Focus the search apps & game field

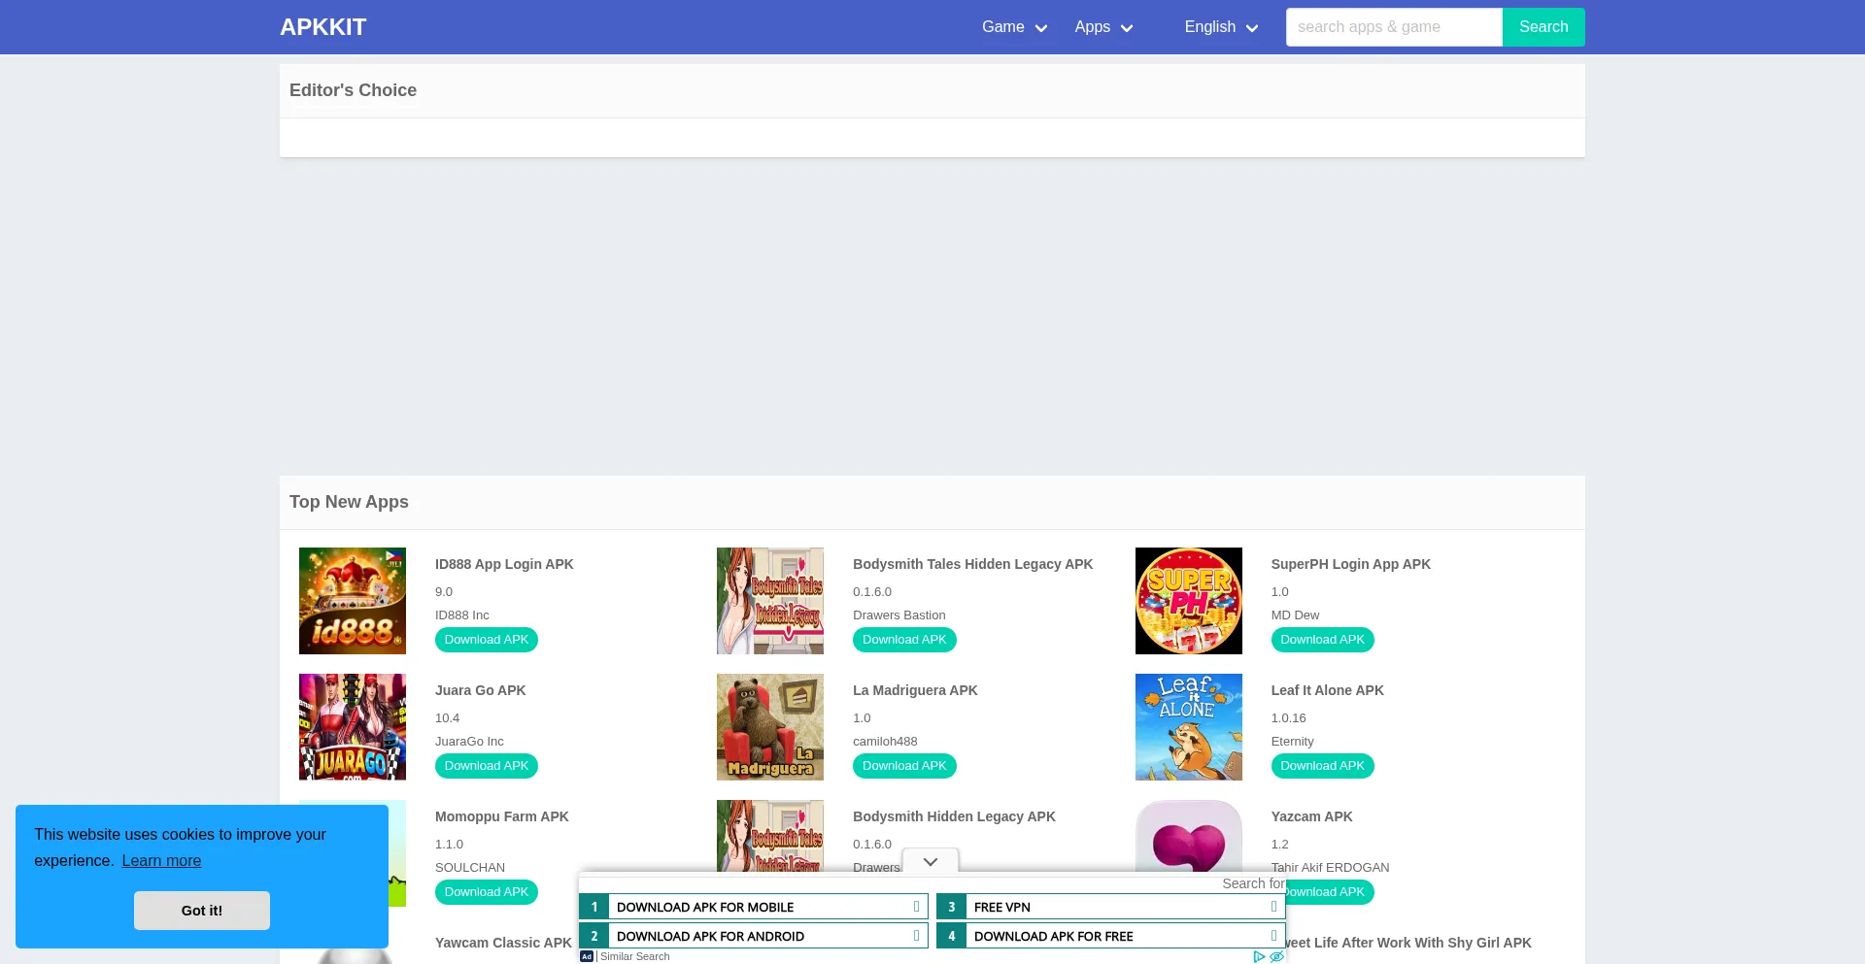coord(1394,27)
